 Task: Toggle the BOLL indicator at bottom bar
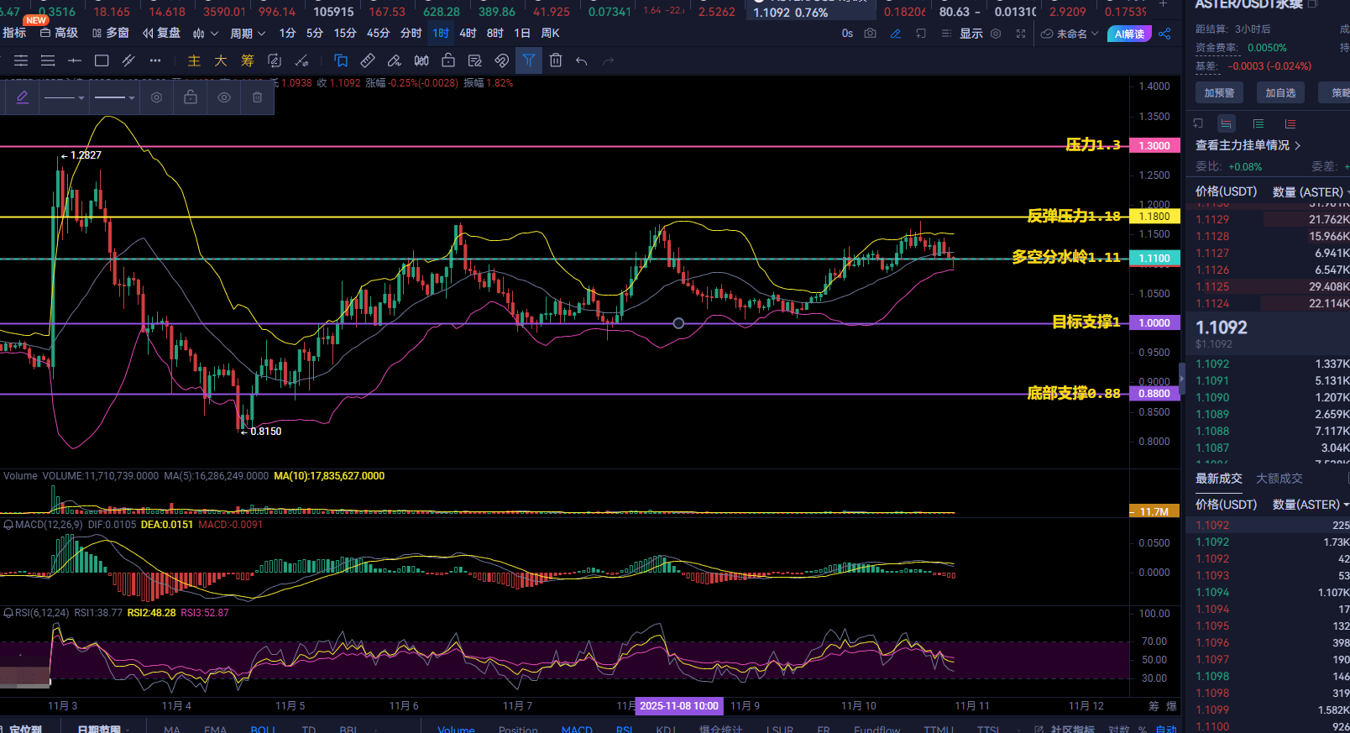262,729
